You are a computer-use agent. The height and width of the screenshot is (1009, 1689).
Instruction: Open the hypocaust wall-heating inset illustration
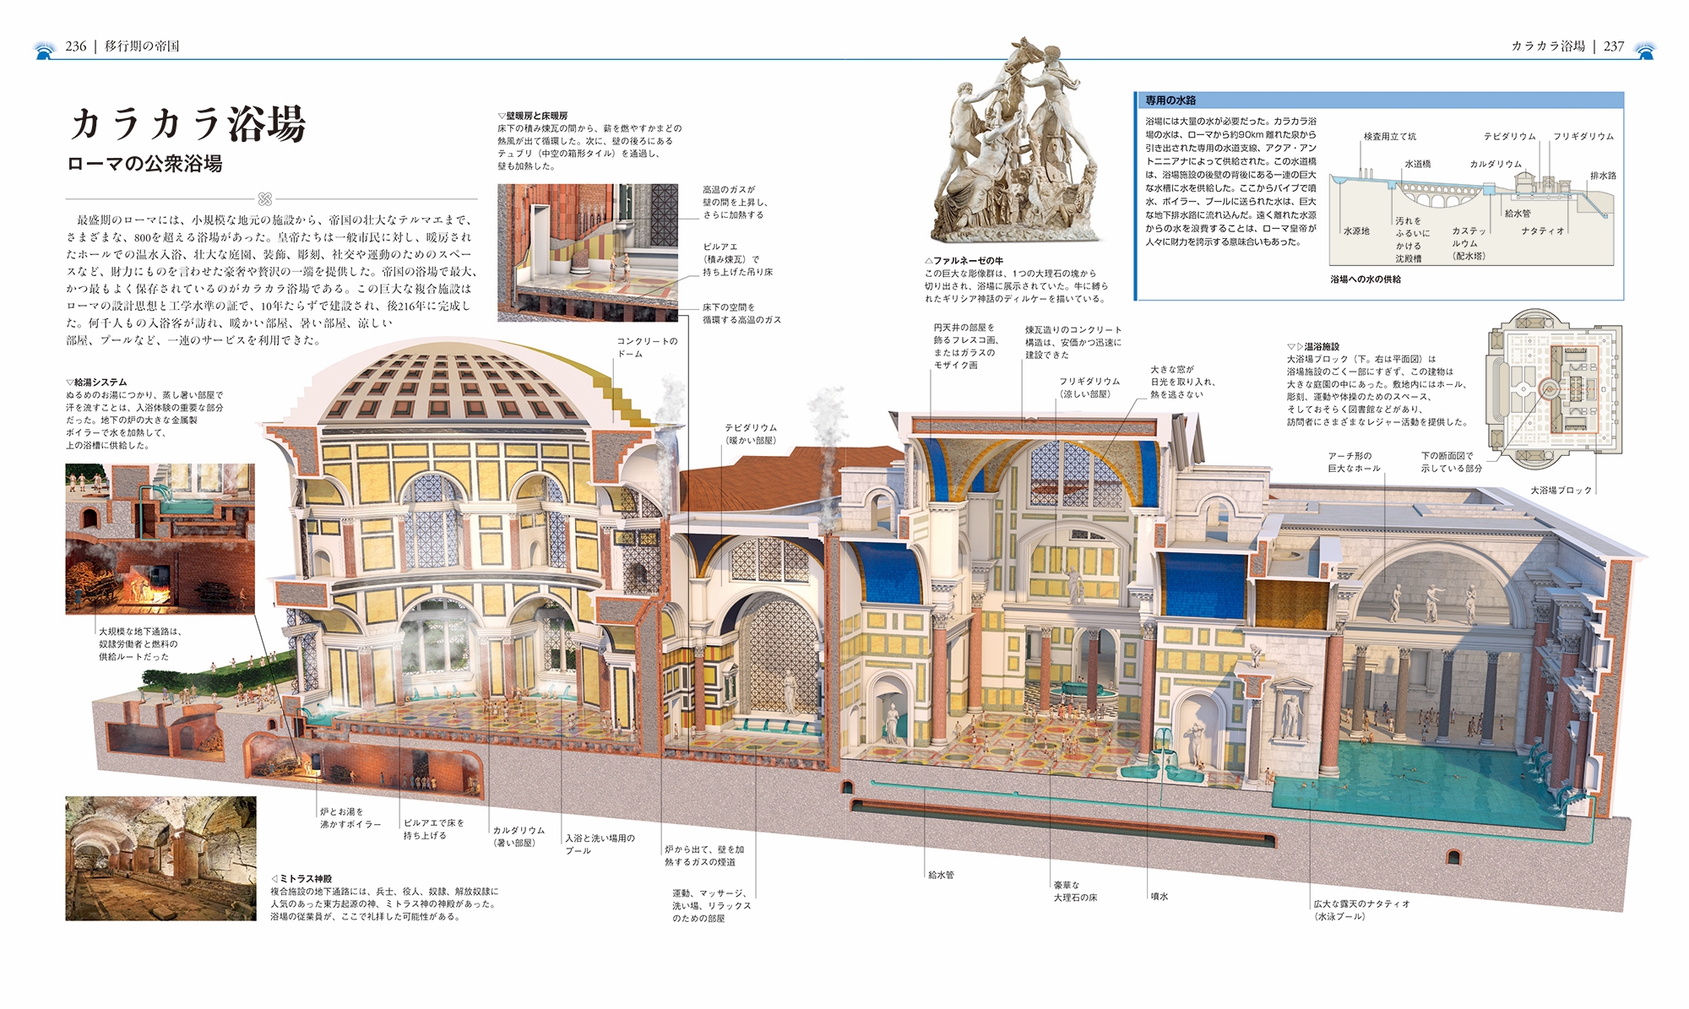pos(588,252)
